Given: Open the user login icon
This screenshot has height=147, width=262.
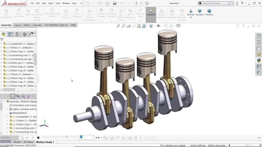Looking at the screenshot, I should [x=237, y=3].
